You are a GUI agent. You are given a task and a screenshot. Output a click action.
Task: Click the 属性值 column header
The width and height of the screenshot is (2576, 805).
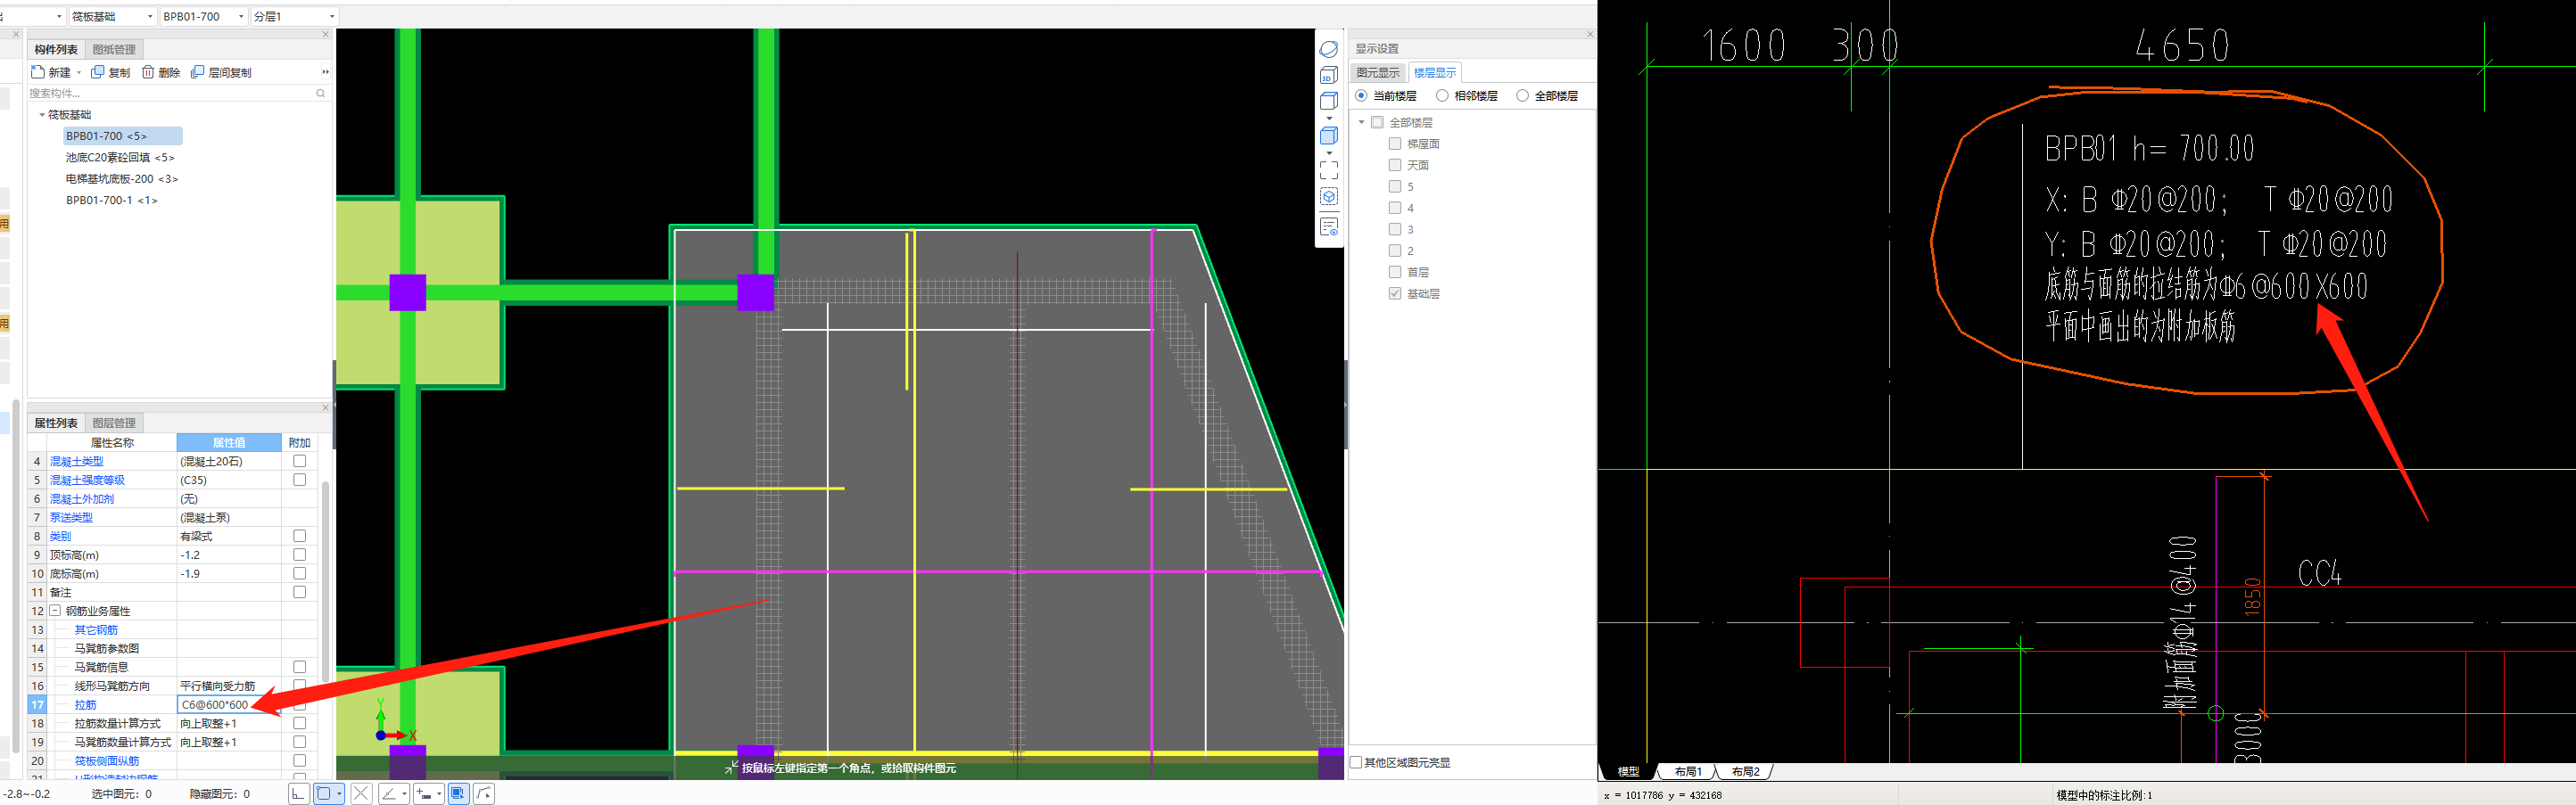pos(228,442)
